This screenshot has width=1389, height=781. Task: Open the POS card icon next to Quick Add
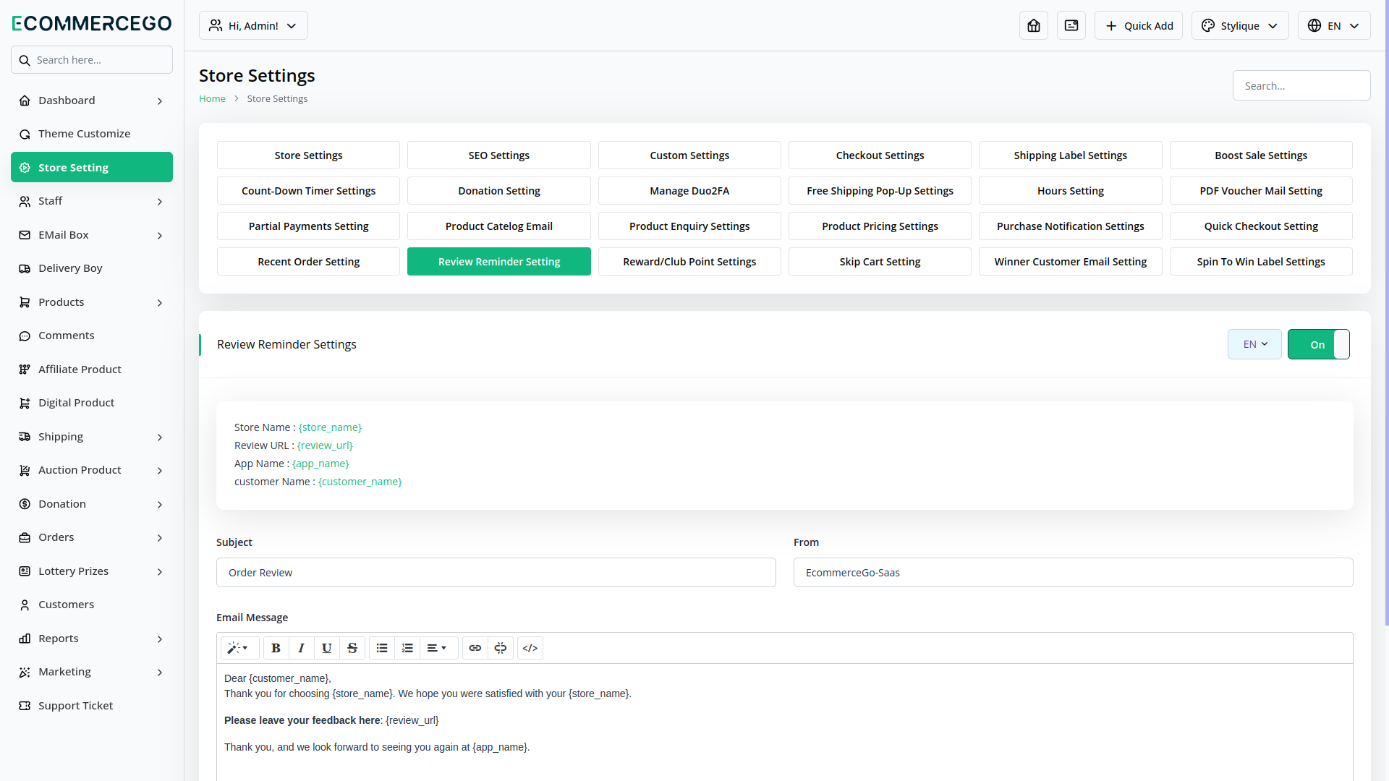click(x=1071, y=25)
